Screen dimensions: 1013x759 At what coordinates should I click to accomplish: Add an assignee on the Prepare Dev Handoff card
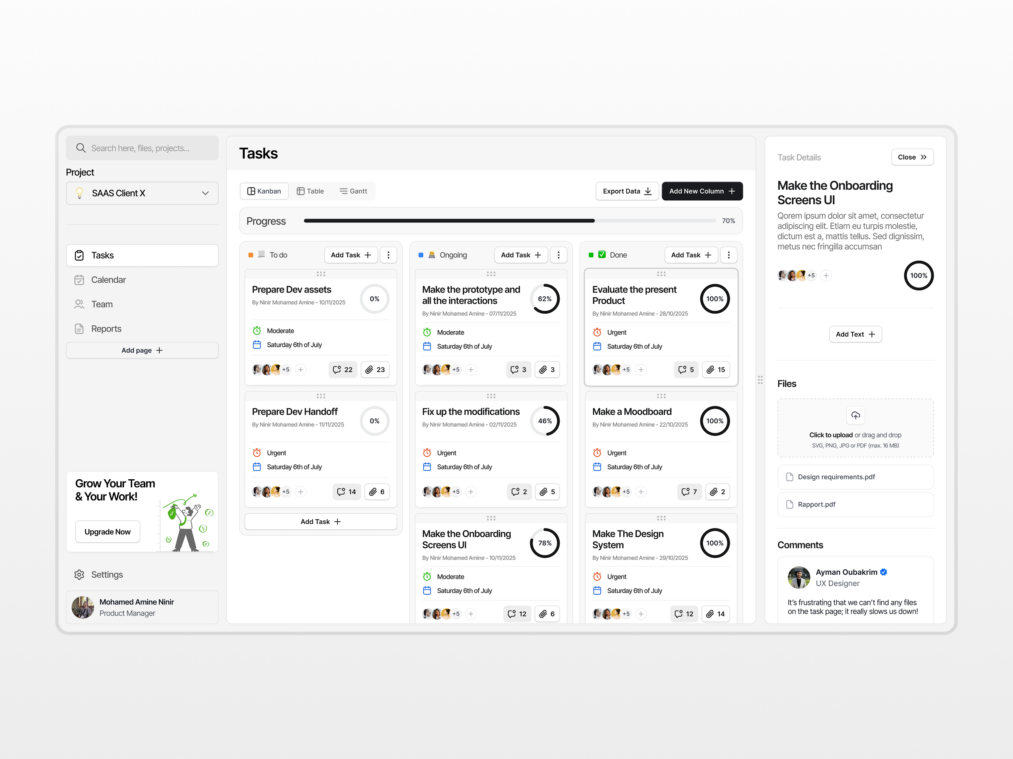pos(301,492)
